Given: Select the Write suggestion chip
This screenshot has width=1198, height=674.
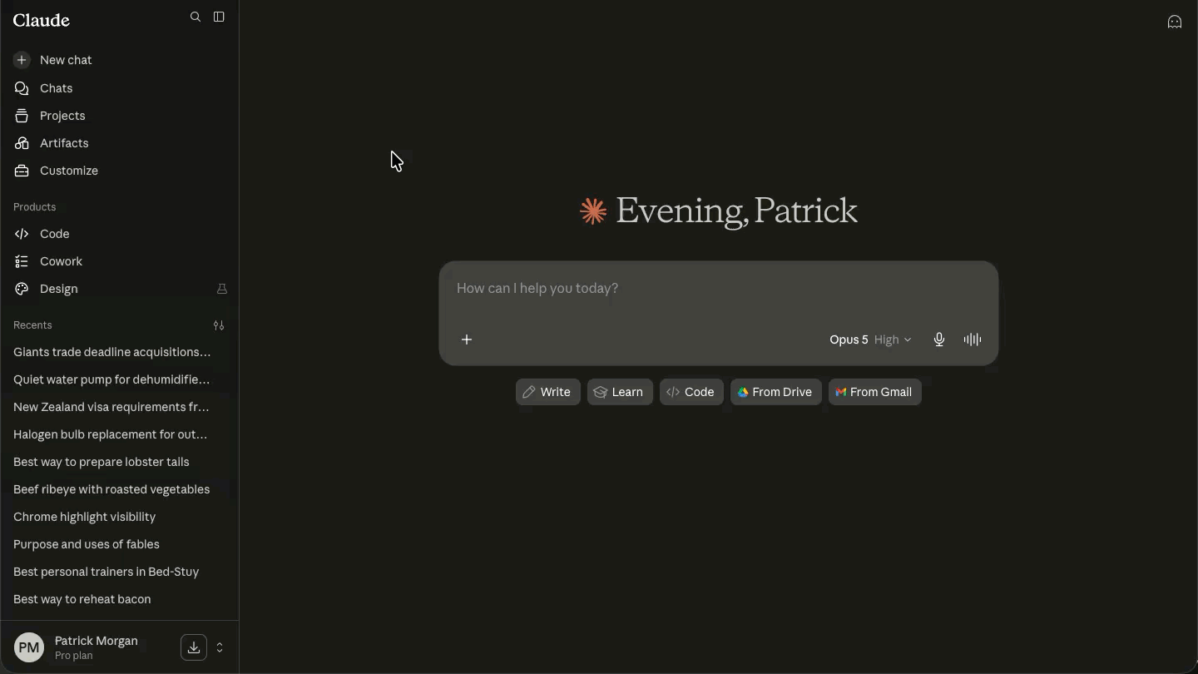Looking at the screenshot, I should (548, 392).
